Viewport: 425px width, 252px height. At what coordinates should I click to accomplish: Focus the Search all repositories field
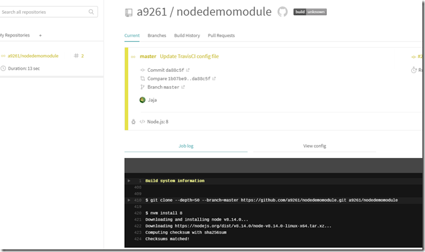[x=48, y=12]
